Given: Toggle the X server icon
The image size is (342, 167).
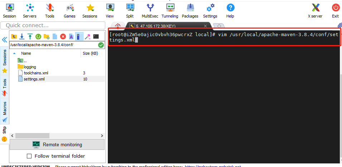Looking at the screenshot, I should (315, 11).
